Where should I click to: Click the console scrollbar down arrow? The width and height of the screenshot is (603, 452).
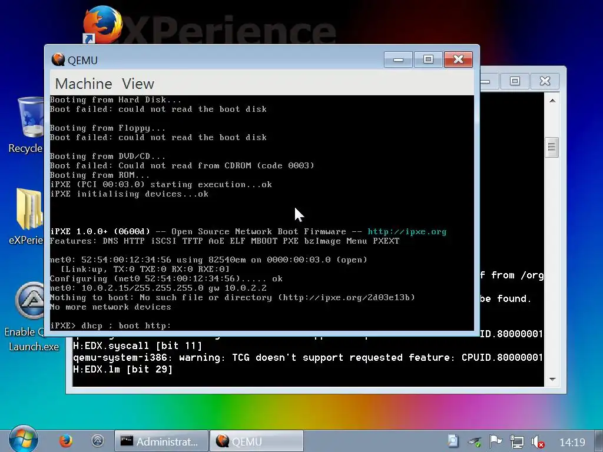point(552,380)
